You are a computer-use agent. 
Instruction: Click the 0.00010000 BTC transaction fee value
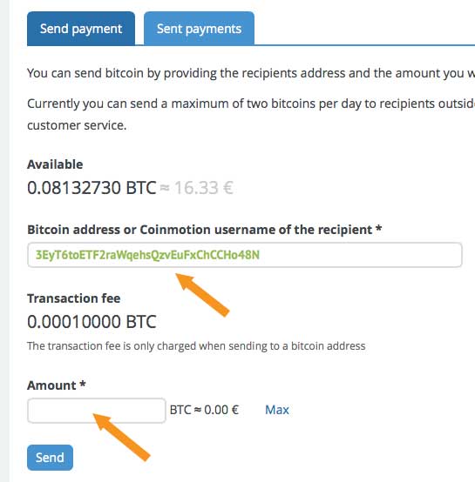tap(92, 322)
